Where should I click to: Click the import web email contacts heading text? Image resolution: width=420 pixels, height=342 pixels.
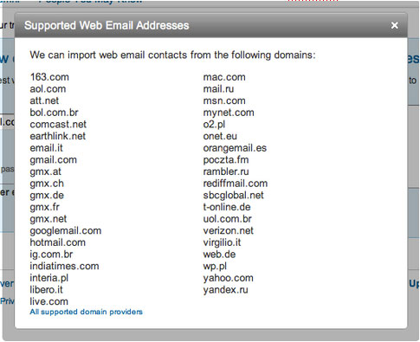(x=172, y=55)
